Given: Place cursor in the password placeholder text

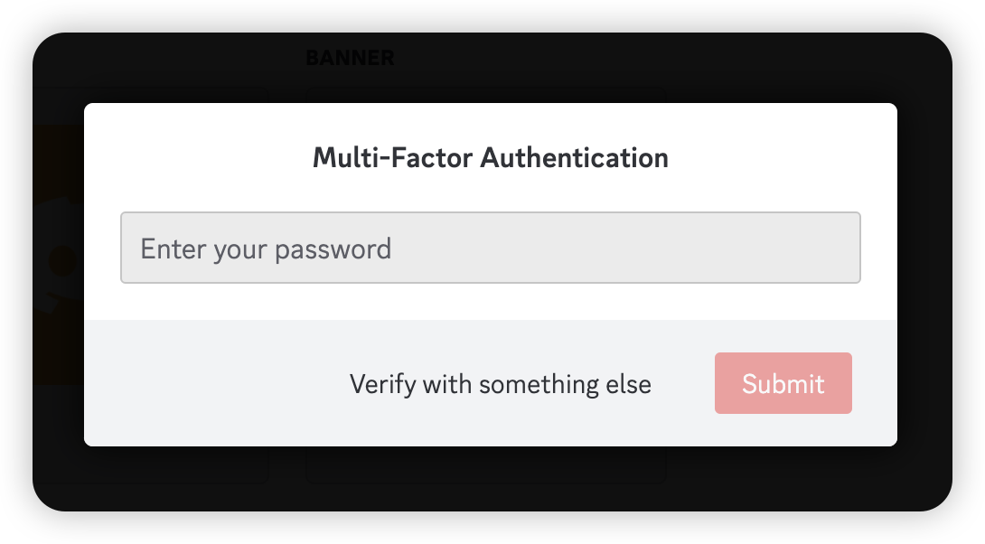Looking at the screenshot, I should pyautogui.click(x=266, y=249).
